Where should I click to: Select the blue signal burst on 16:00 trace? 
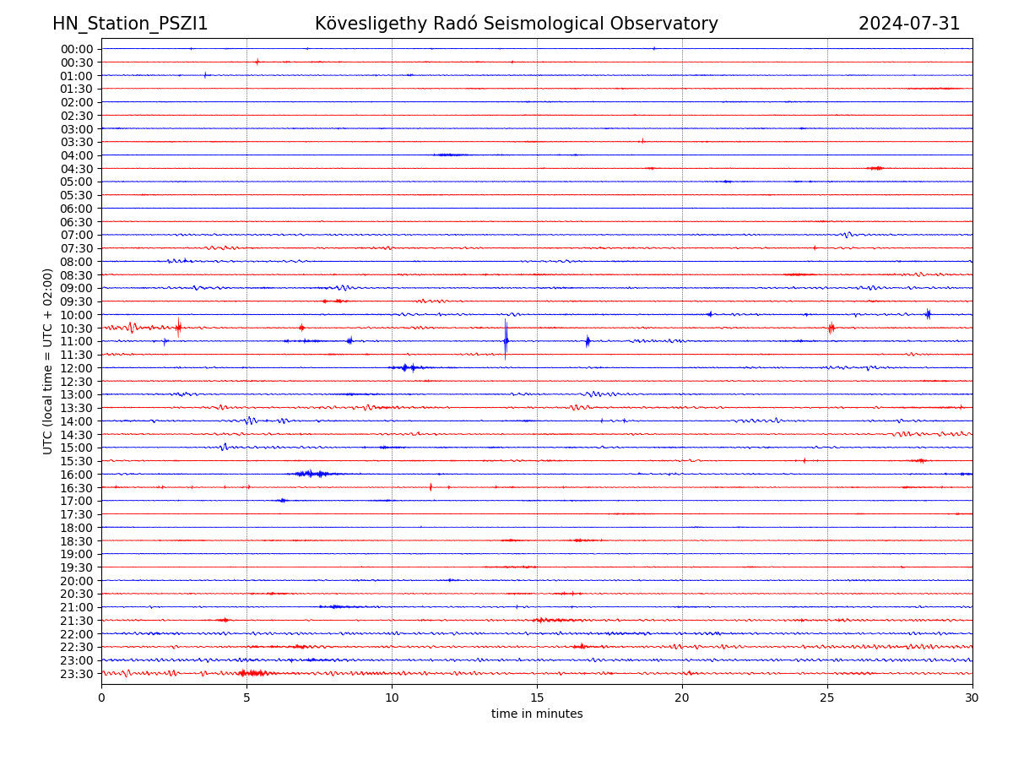click(x=312, y=474)
